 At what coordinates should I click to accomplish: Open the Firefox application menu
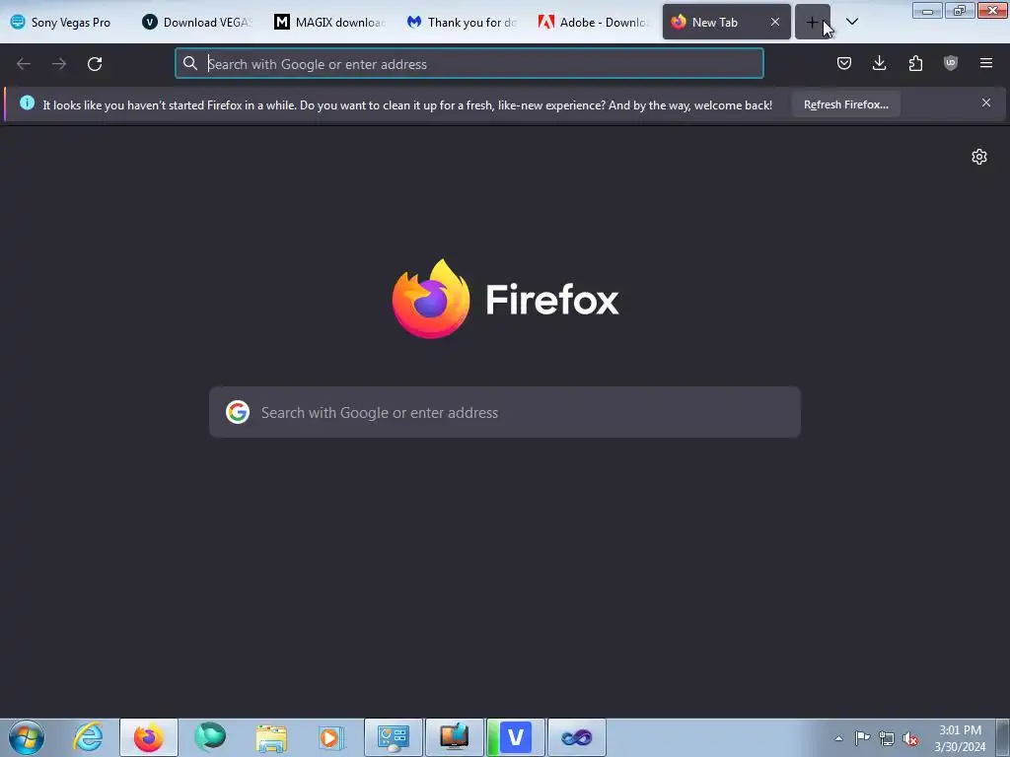(x=986, y=63)
